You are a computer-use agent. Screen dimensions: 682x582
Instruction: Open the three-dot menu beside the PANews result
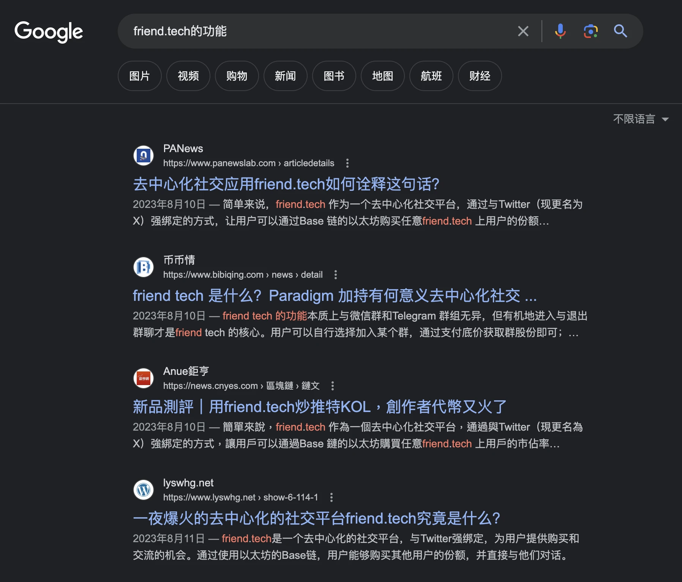coord(347,163)
